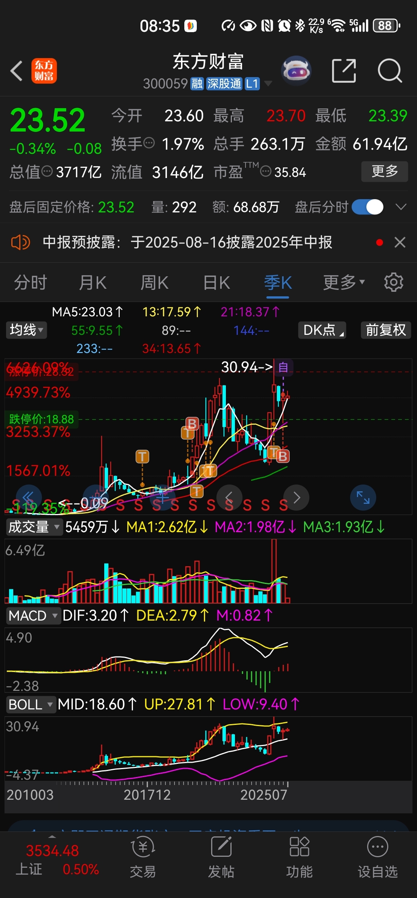Tap the 30.94 high price annotation
This screenshot has height=898, width=417.
click(247, 367)
